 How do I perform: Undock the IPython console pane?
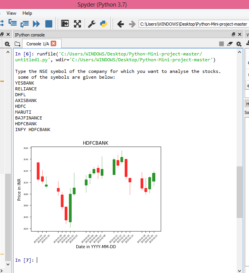233,35
